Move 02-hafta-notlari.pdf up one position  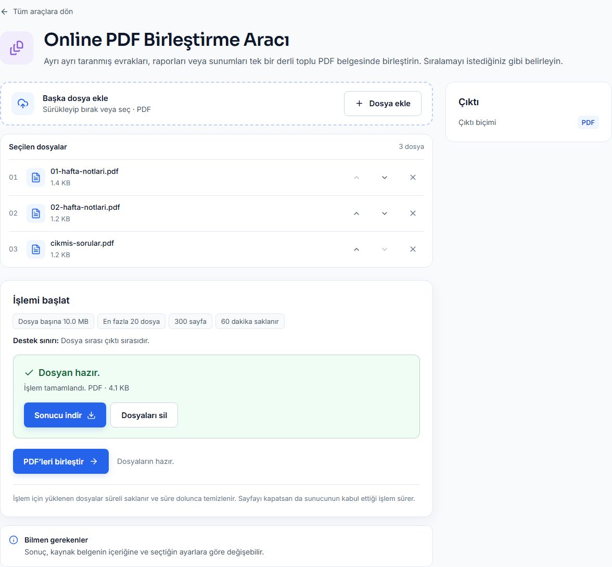356,213
